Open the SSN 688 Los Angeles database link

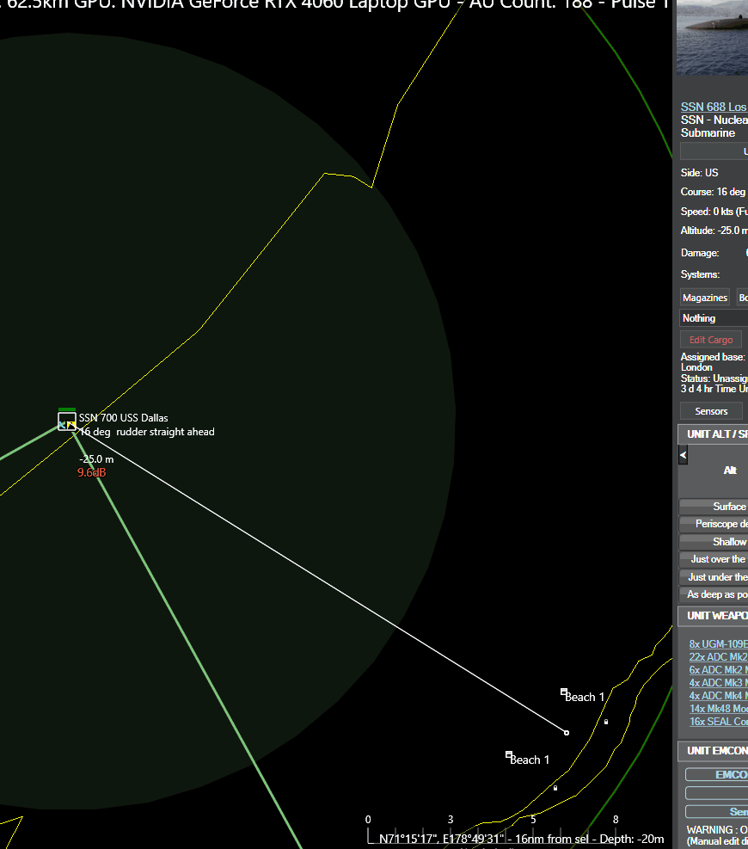714,107
